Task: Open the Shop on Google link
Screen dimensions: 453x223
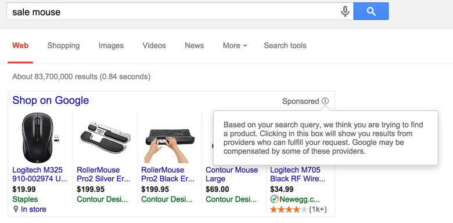Action: [51, 100]
